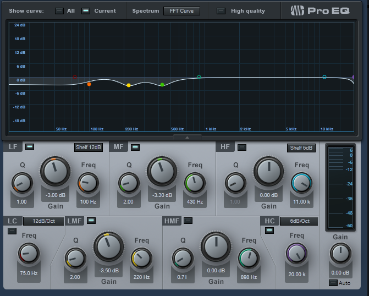Enable the High quality toggle
The width and height of the screenshot is (369, 296).
[221, 11]
